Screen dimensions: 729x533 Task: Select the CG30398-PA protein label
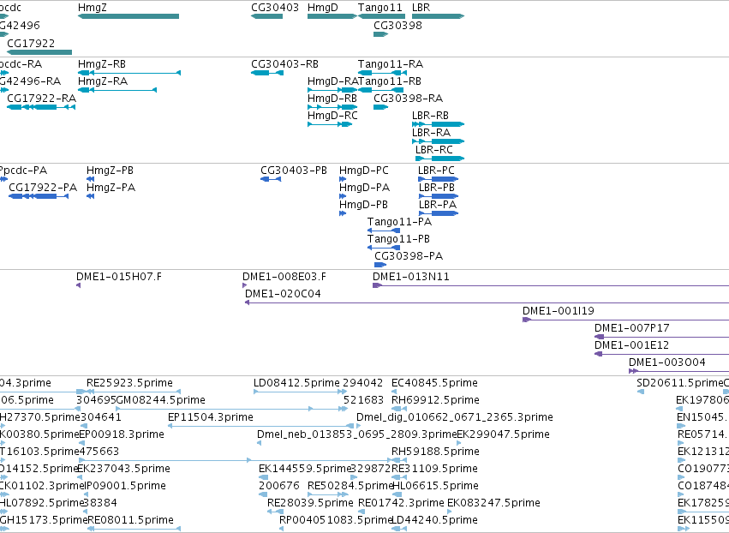click(409, 257)
